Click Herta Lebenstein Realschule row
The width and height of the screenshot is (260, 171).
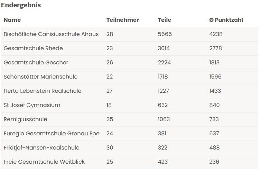click(x=43, y=91)
